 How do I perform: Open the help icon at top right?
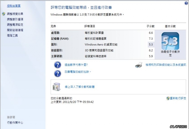click(186, 3)
